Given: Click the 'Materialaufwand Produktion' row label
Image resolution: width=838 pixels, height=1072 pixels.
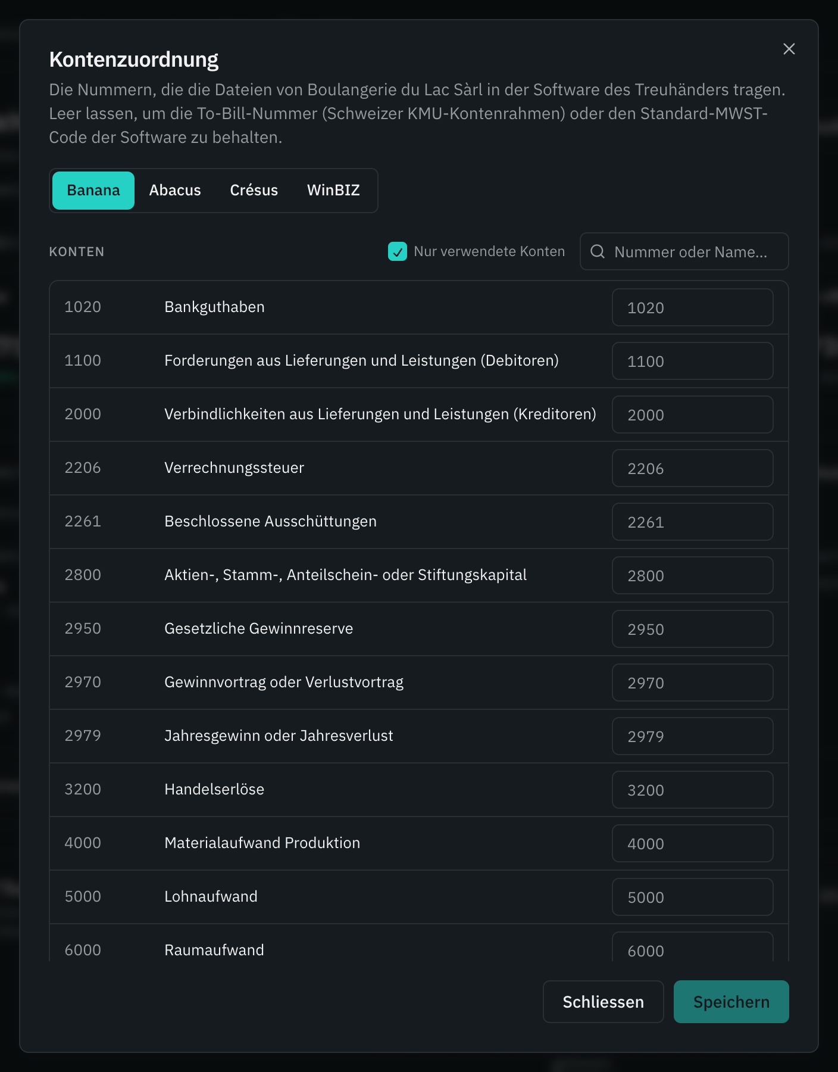Looking at the screenshot, I should click(x=262, y=843).
